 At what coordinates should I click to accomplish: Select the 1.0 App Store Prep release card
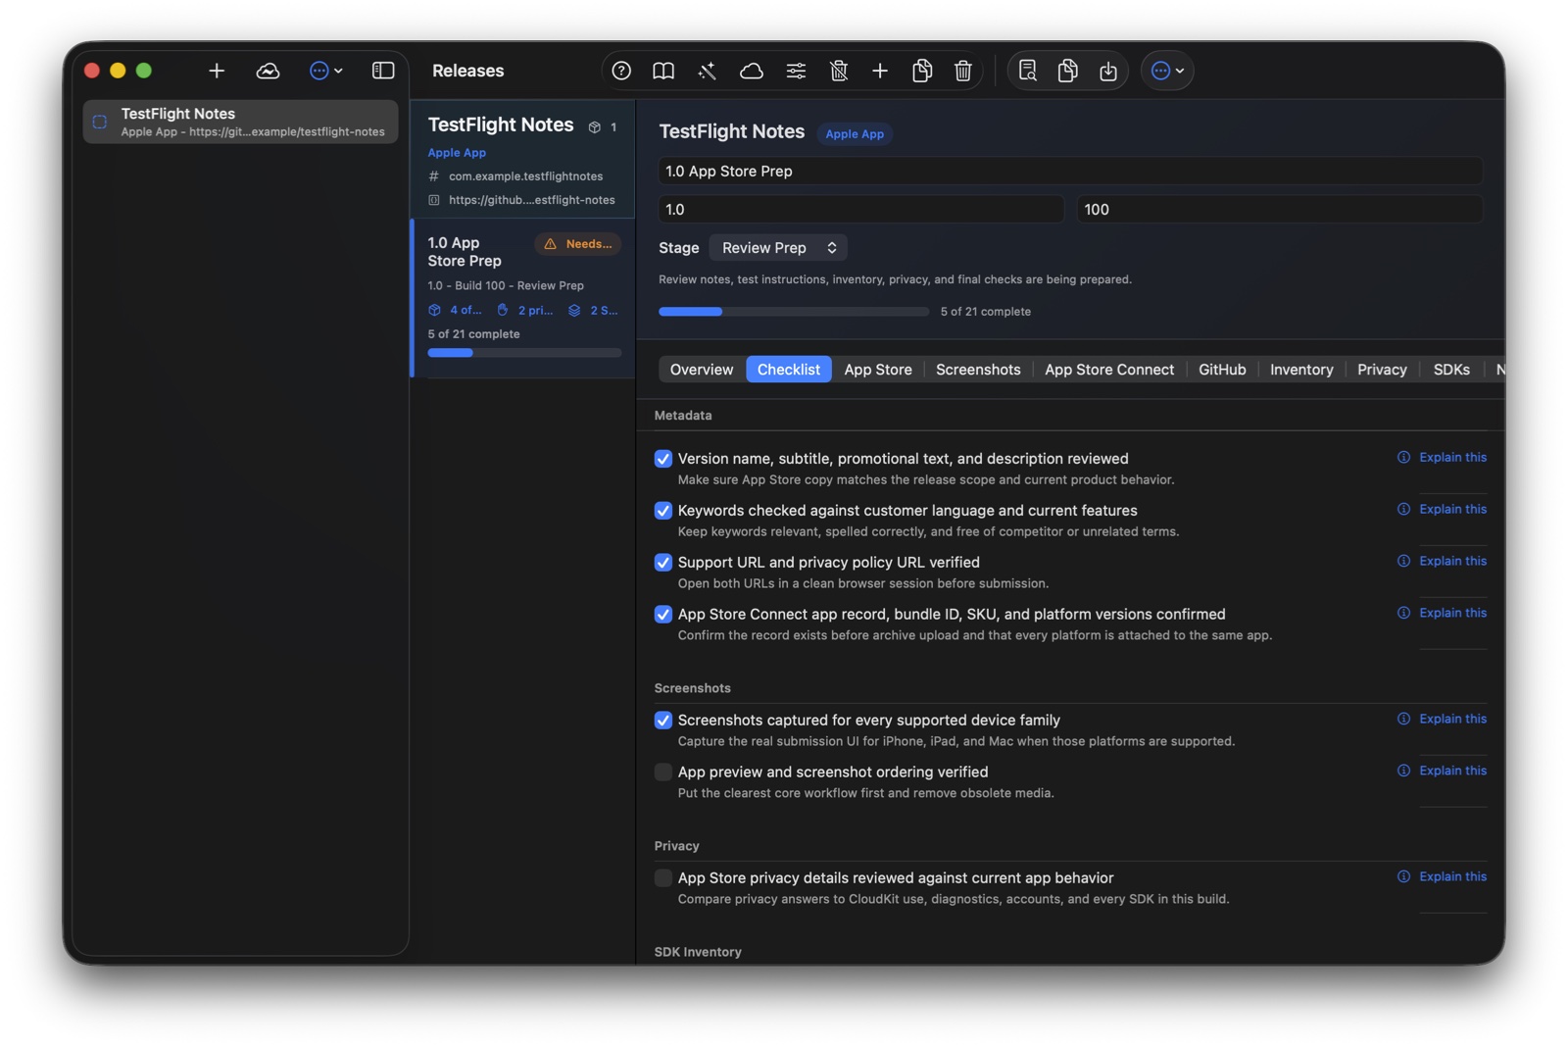(x=523, y=298)
